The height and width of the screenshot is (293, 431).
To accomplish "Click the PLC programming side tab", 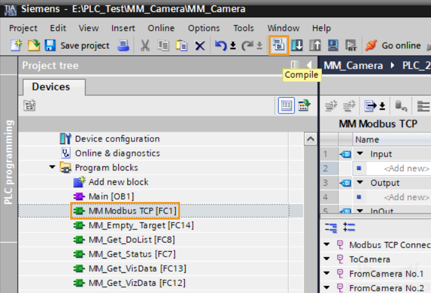I will (x=8, y=162).
